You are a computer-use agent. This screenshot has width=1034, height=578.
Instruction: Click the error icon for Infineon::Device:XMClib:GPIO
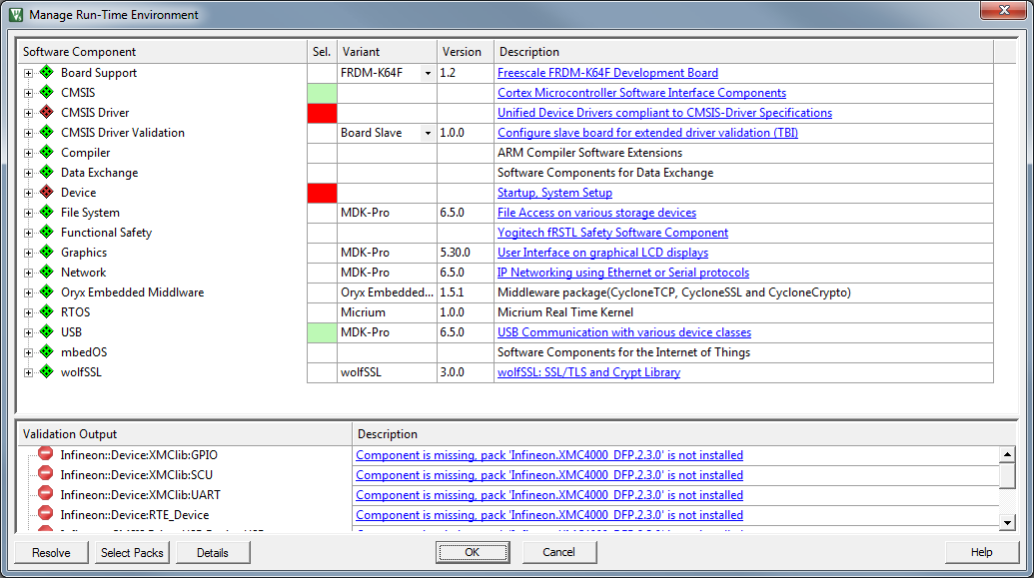pos(46,454)
